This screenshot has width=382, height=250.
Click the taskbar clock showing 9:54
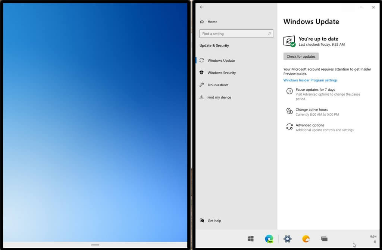pos(373,236)
